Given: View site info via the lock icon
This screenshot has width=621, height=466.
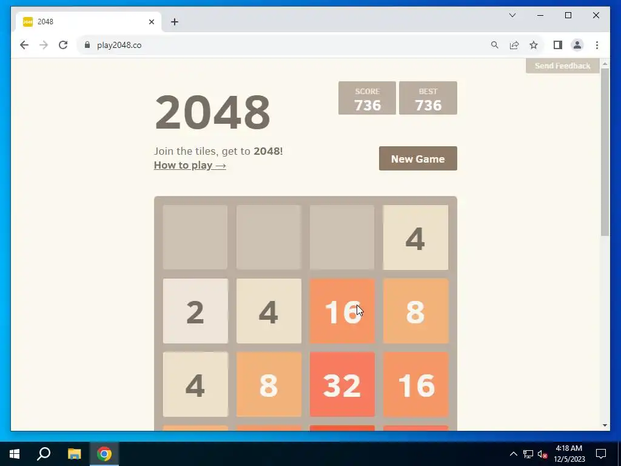Looking at the screenshot, I should pyautogui.click(x=87, y=45).
